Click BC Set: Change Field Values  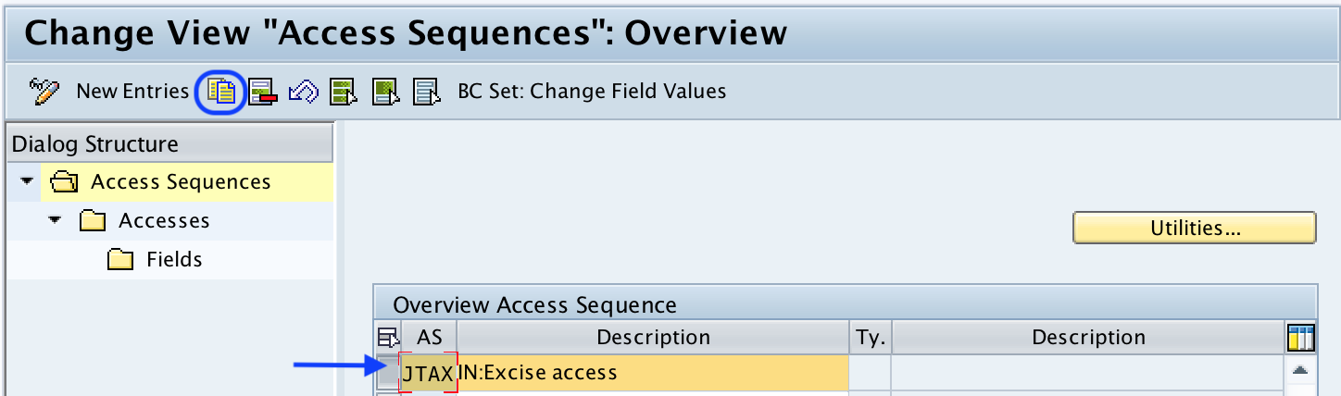tap(592, 91)
